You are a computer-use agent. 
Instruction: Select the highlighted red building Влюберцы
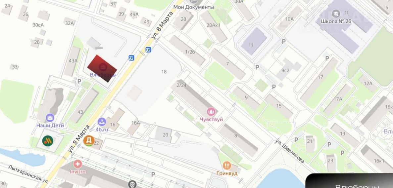(x=102, y=68)
